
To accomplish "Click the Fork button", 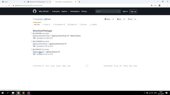I will pyautogui.click(x=130, y=19).
